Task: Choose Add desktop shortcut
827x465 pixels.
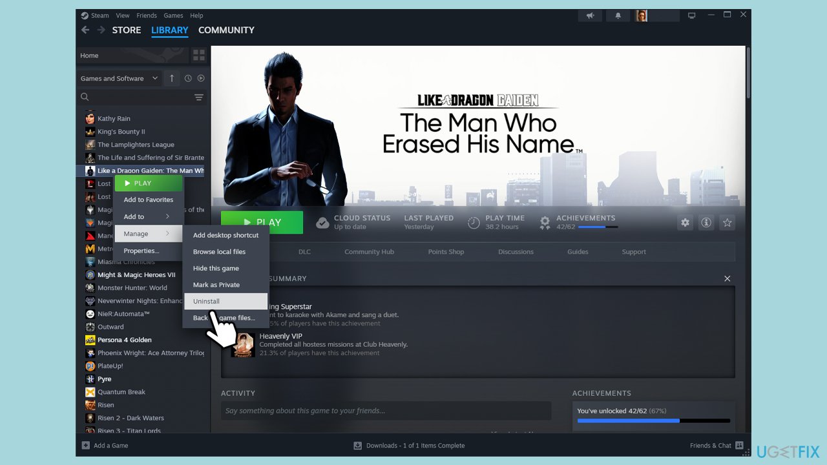Action: click(x=225, y=235)
